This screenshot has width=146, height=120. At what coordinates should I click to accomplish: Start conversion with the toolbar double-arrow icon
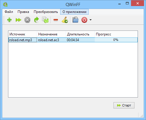click(x=18, y=20)
